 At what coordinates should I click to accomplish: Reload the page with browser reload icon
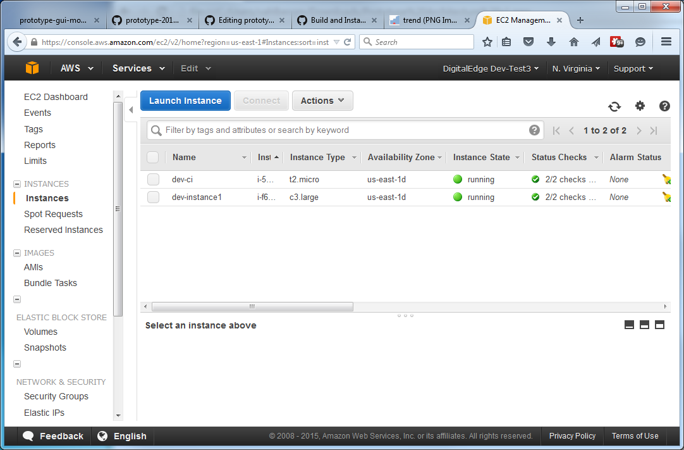(348, 42)
